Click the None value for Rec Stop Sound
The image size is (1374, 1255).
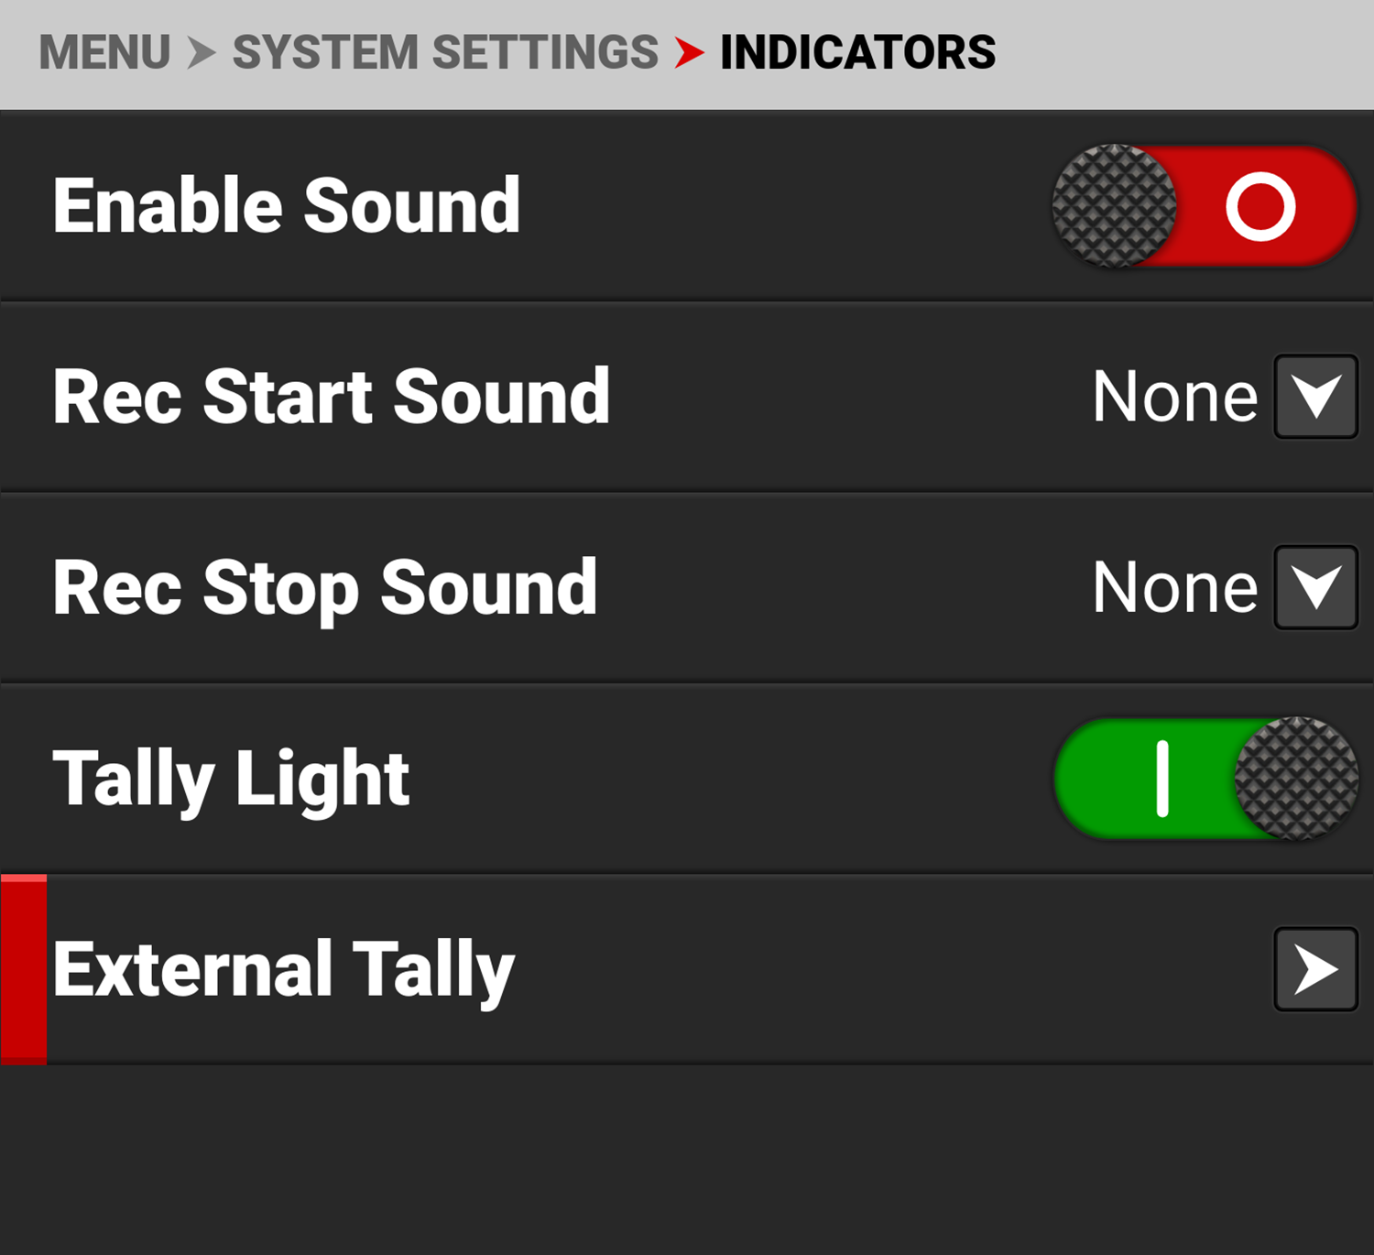click(x=1174, y=587)
